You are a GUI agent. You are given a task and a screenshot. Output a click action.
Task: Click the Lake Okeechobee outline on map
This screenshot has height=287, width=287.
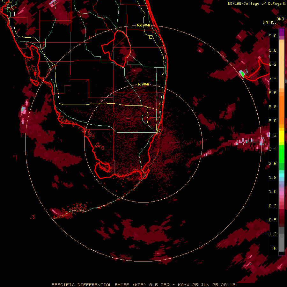[116, 48]
